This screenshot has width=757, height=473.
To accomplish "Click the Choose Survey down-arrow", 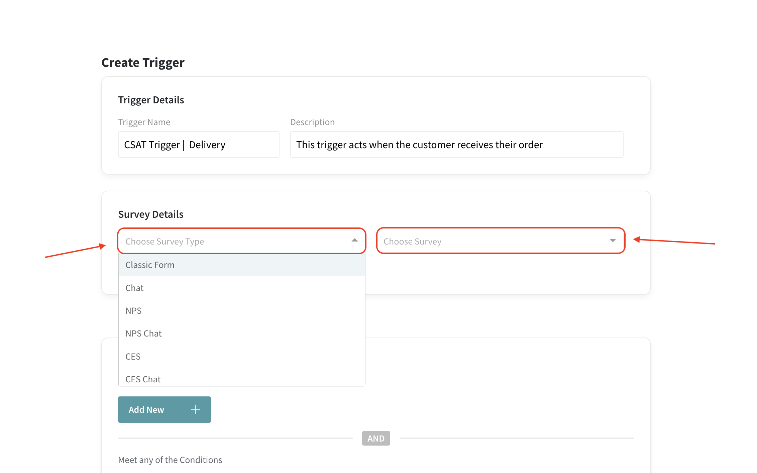I will (613, 241).
